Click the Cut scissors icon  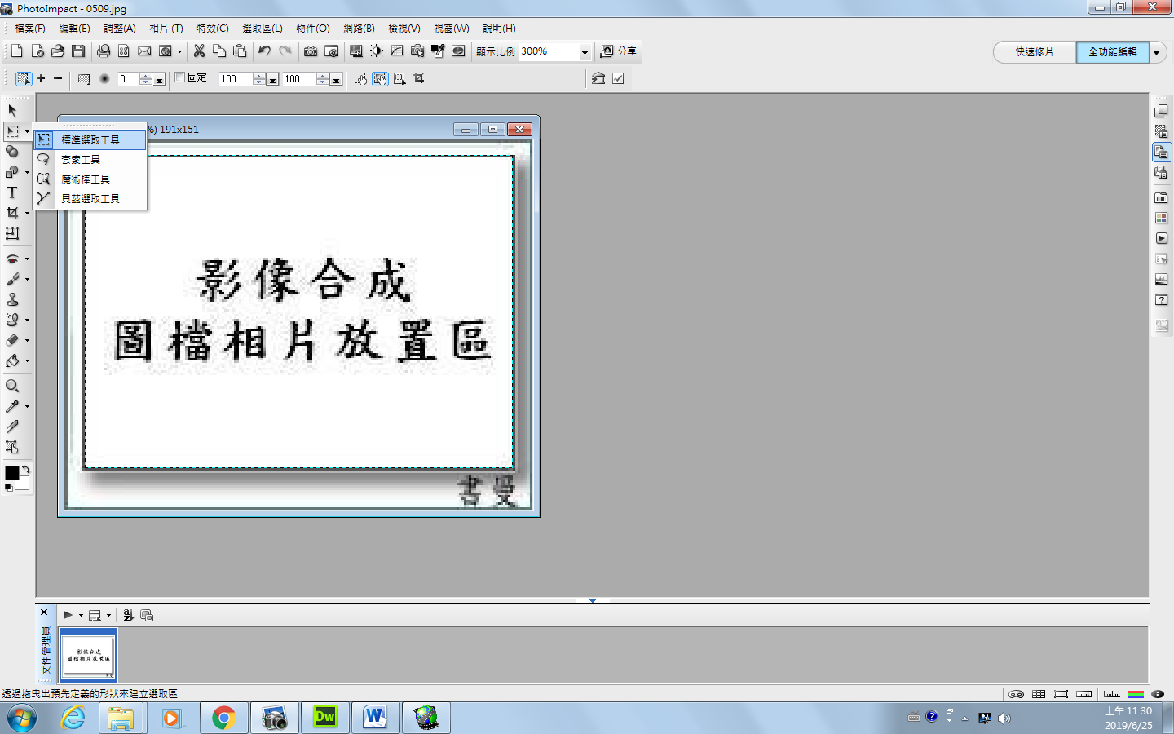(199, 51)
